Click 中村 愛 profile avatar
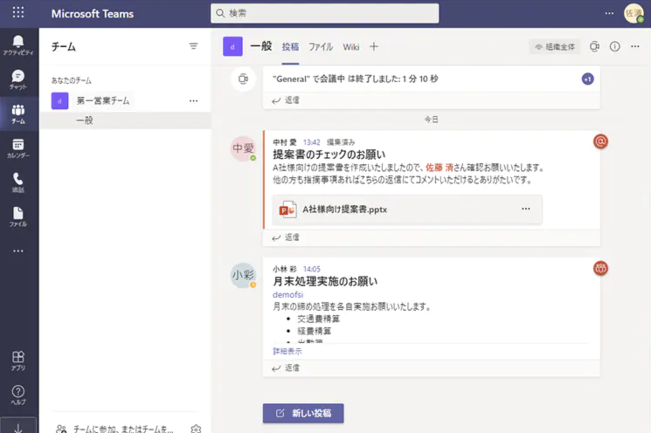This screenshot has height=433, width=651. [x=243, y=148]
